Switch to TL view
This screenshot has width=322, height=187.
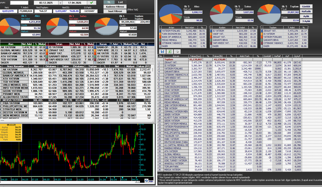[109, 2]
